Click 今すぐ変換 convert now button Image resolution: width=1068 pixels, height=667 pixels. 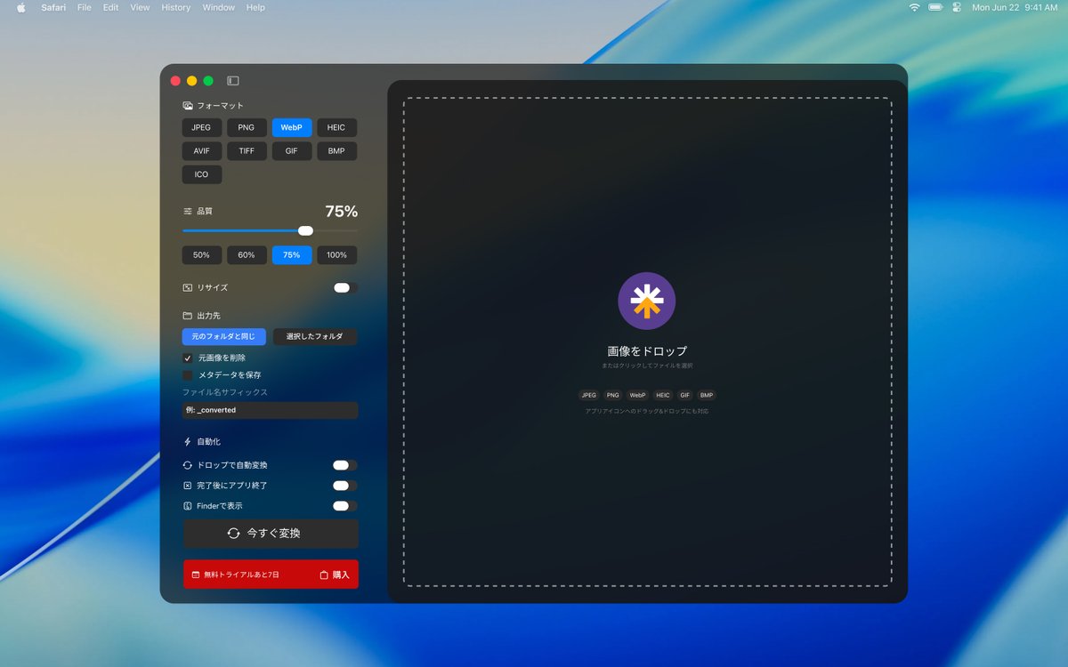click(x=271, y=534)
